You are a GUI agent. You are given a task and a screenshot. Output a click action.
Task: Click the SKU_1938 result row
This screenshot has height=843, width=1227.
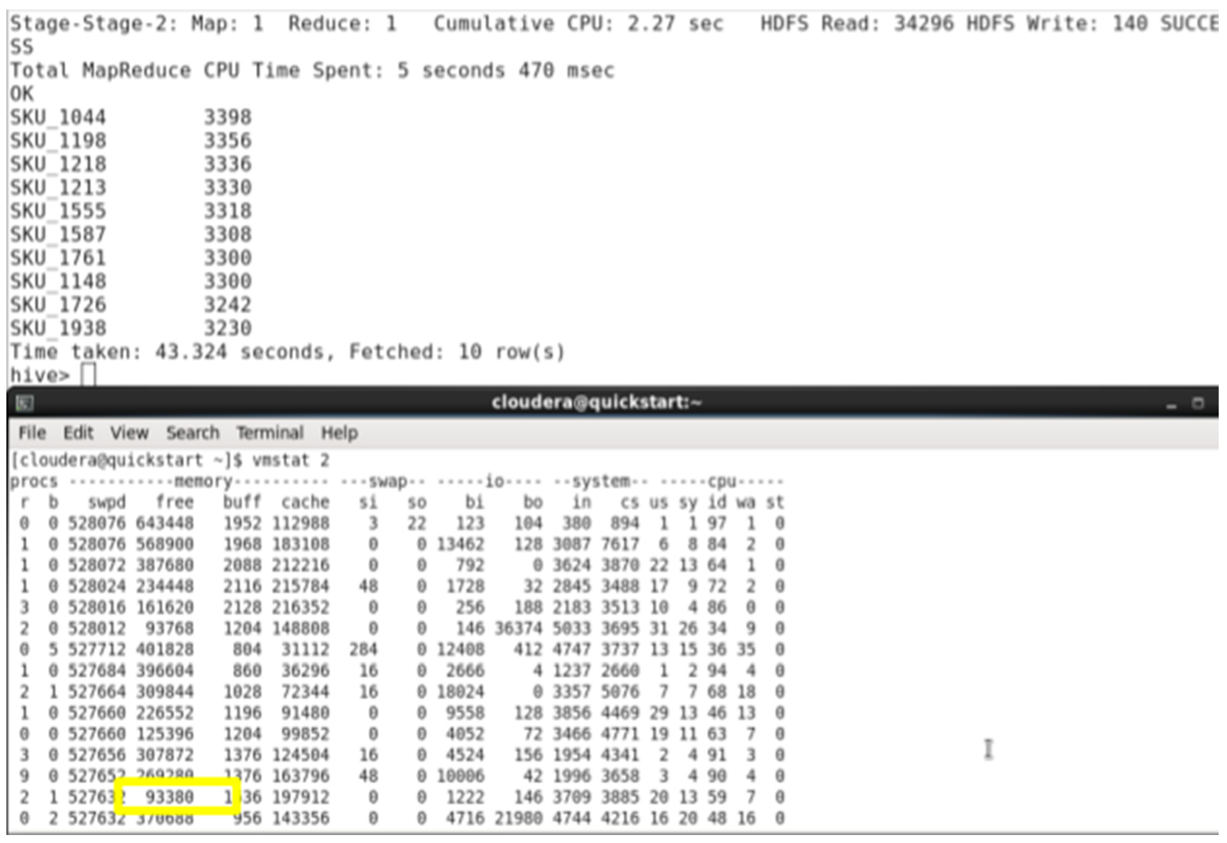point(58,329)
